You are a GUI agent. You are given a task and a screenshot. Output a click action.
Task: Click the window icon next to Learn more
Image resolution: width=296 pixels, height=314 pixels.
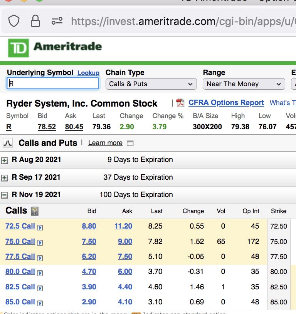130,143
